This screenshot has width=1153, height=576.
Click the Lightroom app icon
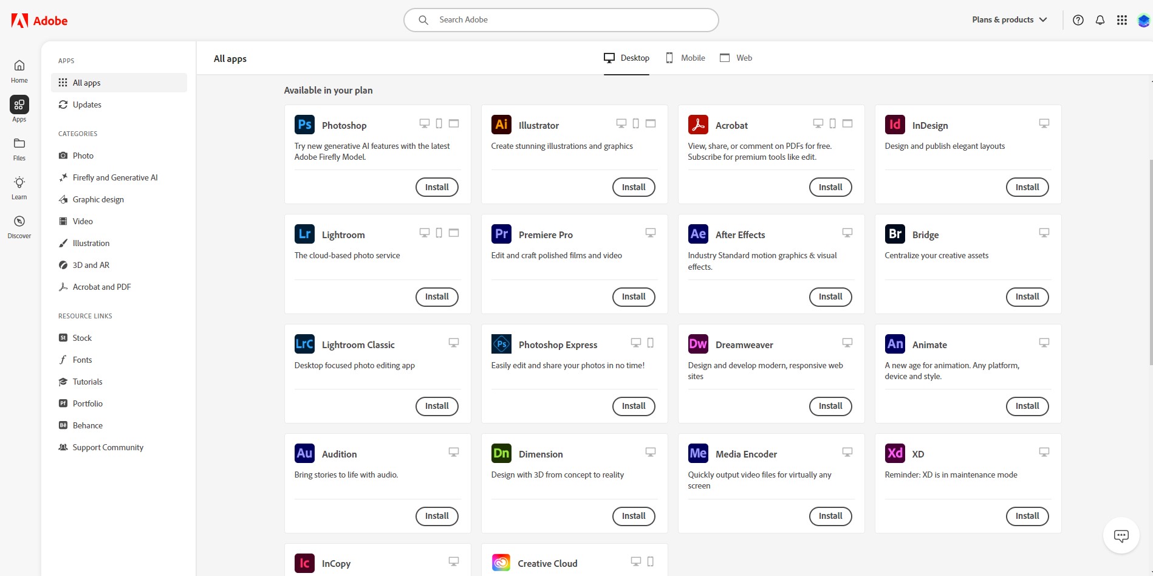(304, 234)
